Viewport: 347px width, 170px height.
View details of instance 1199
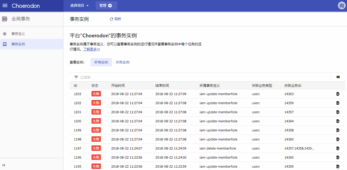point(338,130)
